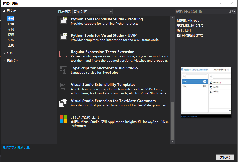
Task: Select the SDK category
Action: (11, 40)
